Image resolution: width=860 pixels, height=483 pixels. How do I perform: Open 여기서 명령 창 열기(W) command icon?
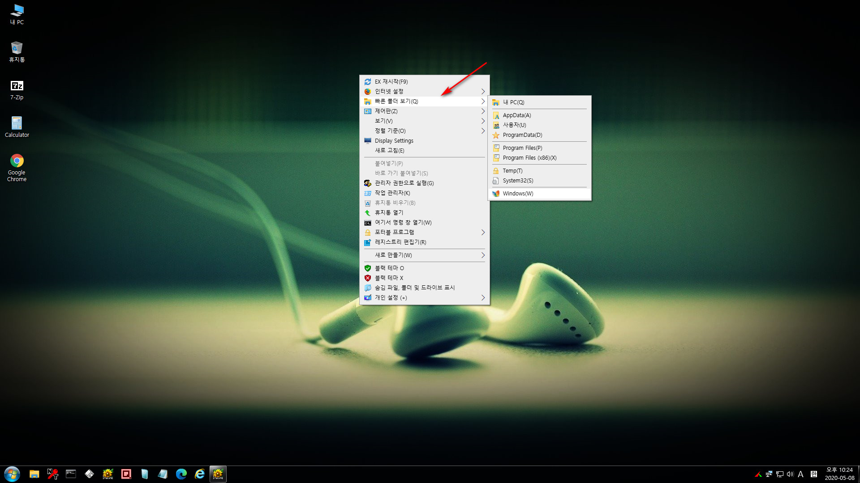[367, 223]
